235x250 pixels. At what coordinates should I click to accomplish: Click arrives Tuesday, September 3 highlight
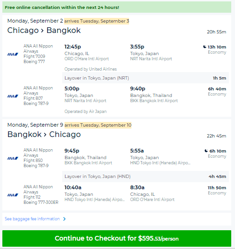point(97,21)
